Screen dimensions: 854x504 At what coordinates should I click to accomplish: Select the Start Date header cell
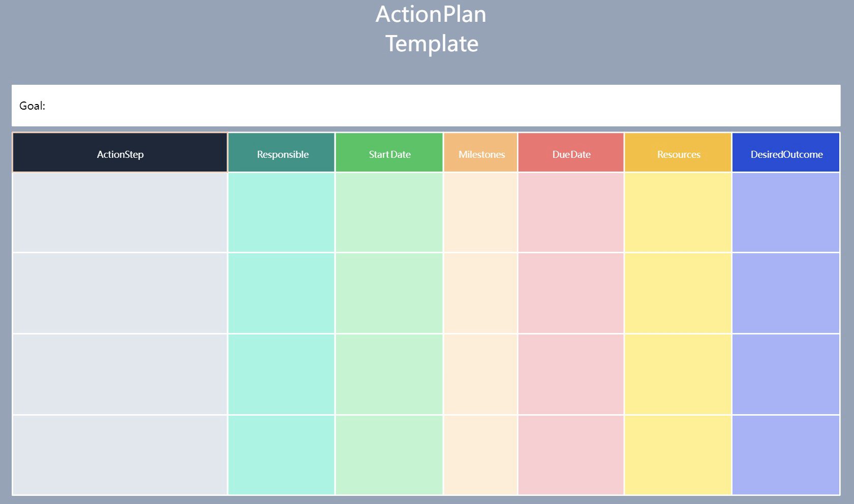click(x=389, y=153)
